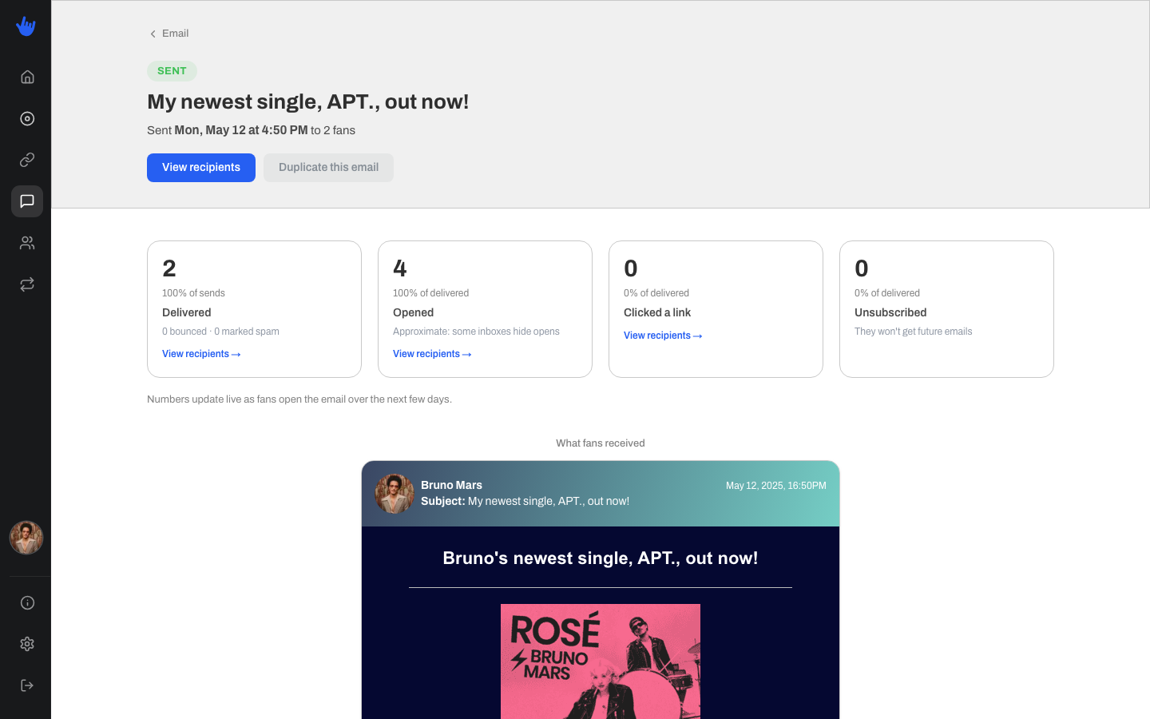Image resolution: width=1150 pixels, height=719 pixels.
Task: Open the settings gear icon
Action: (27, 644)
